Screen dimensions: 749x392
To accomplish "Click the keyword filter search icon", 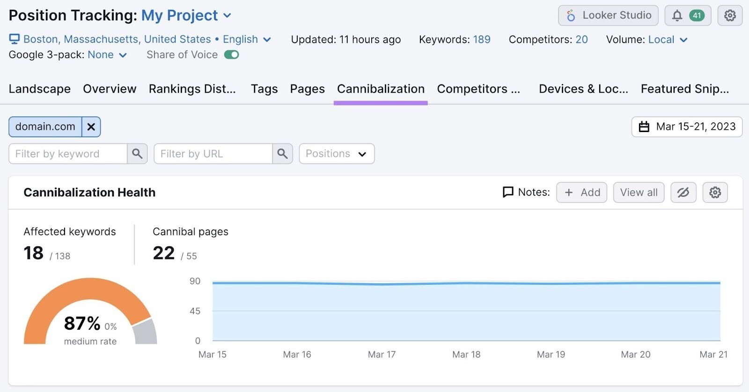I will [x=137, y=154].
